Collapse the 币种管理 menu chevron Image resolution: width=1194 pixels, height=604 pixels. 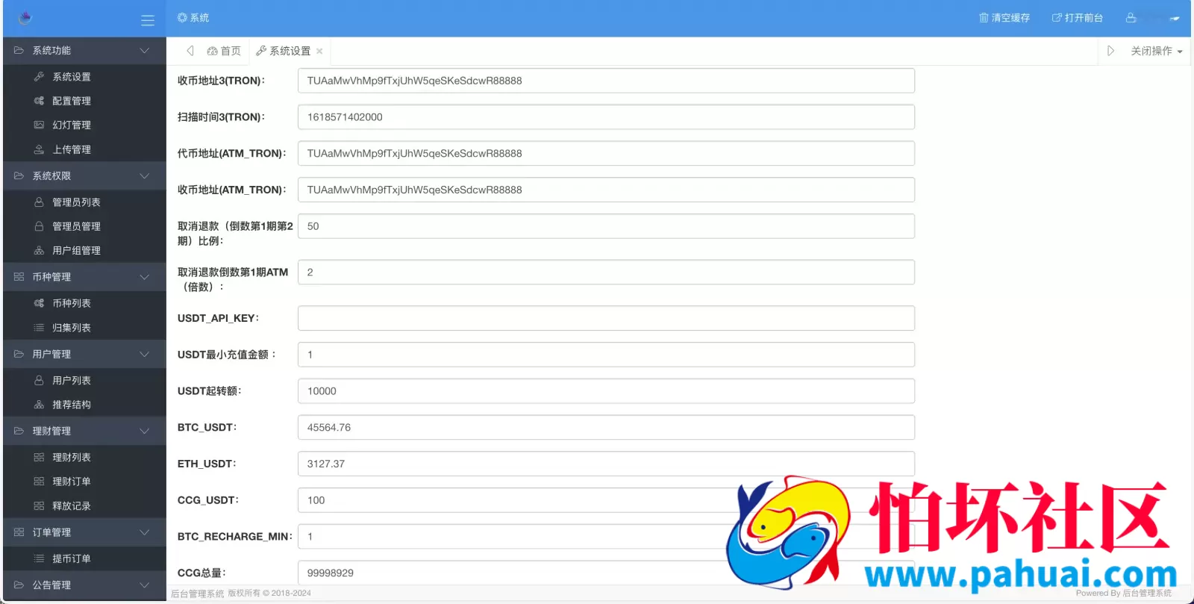click(145, 277)
